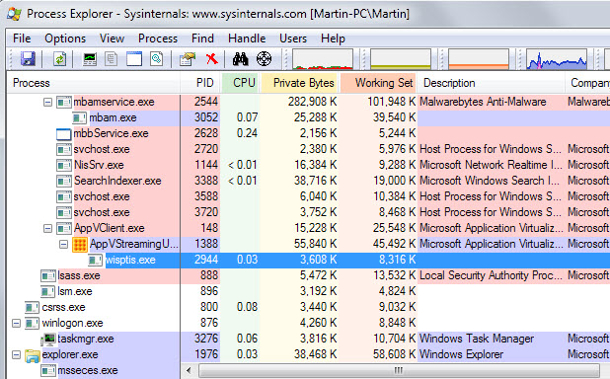
Task: Click the yellow commit history mini graph
Action: 401,59
